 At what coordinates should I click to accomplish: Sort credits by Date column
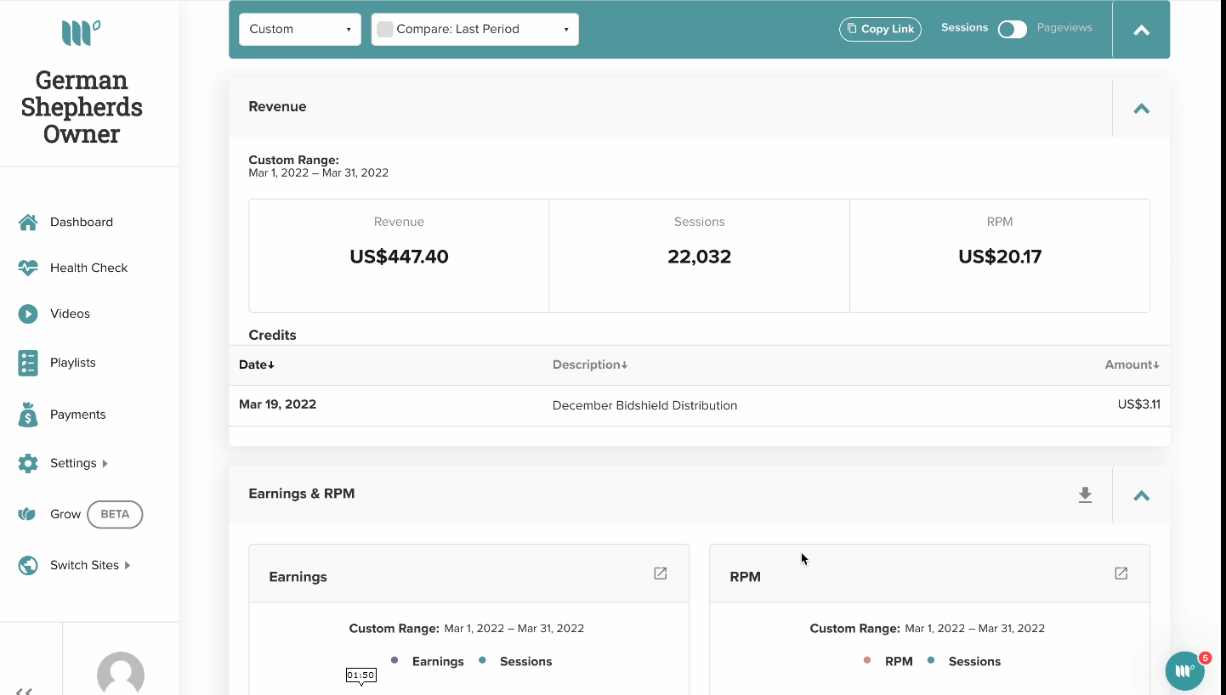pyautogui.click(x=257, y=364)
